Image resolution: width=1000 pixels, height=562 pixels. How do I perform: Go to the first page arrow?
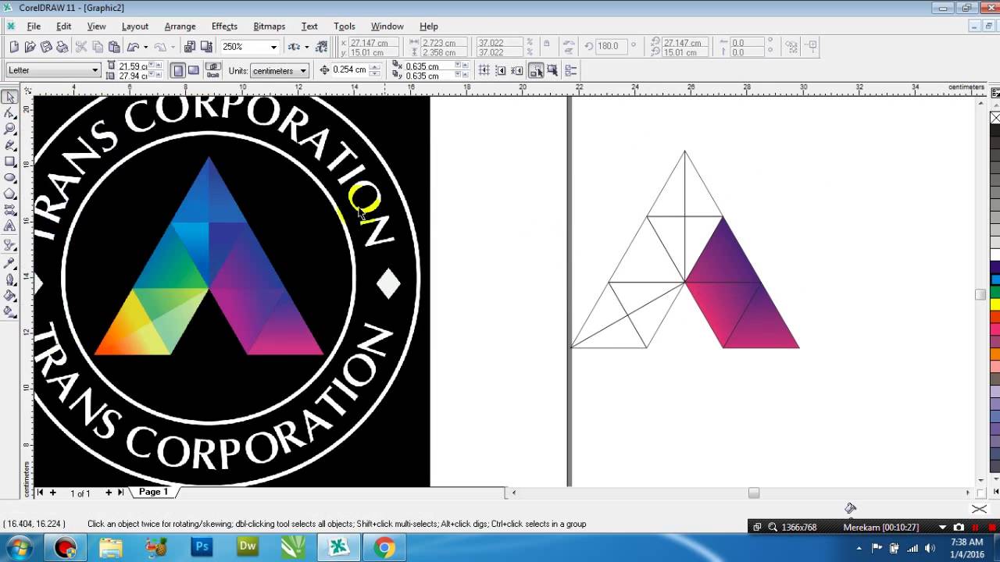pyautogui.click(x=40, y=493)
